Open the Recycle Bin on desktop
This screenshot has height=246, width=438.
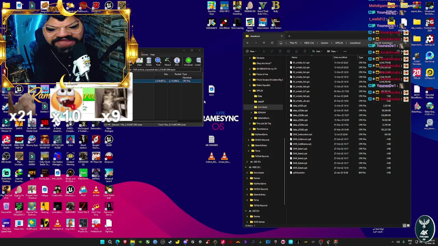pos(6,208)
